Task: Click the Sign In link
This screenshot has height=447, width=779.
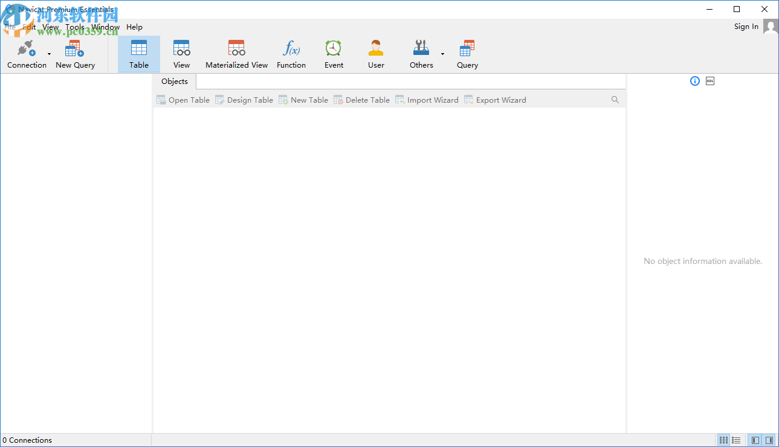Action: 746,27
